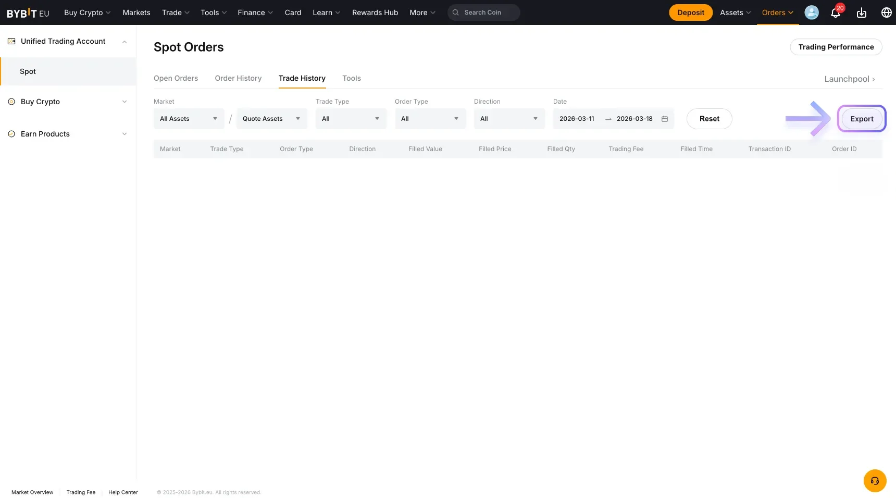The height and width of the screenshot is (498, 896).
Task: Click the profile avatar icon
Action: [811, 13]
